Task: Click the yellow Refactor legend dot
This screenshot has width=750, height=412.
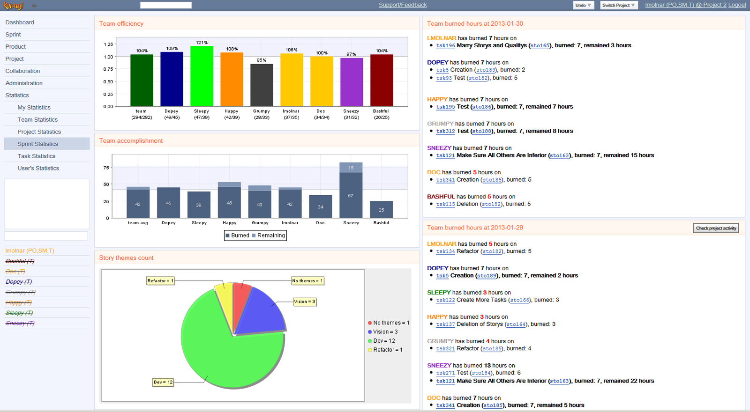Action: tap(370, 350)
